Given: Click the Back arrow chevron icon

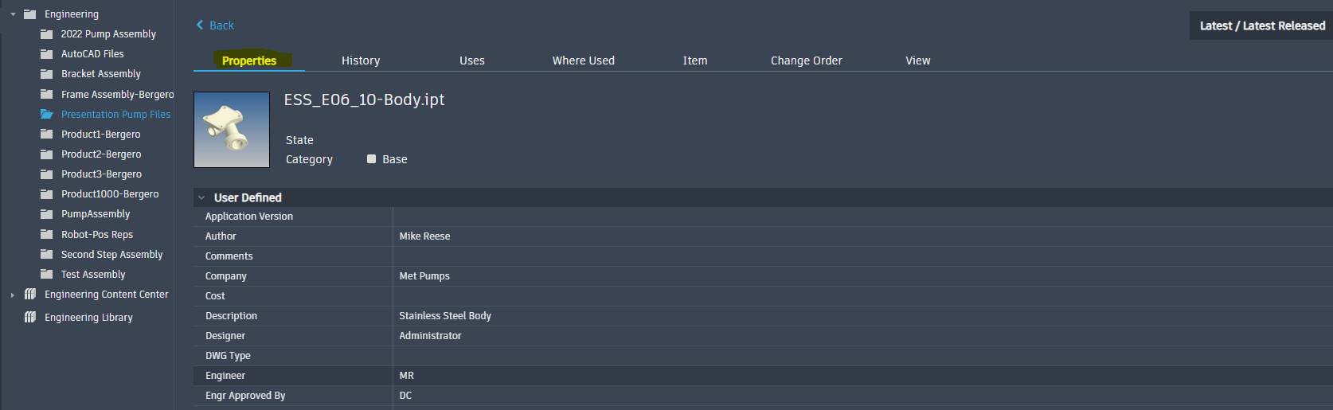Looking at the screenshot, I should [x=200, y=25].
